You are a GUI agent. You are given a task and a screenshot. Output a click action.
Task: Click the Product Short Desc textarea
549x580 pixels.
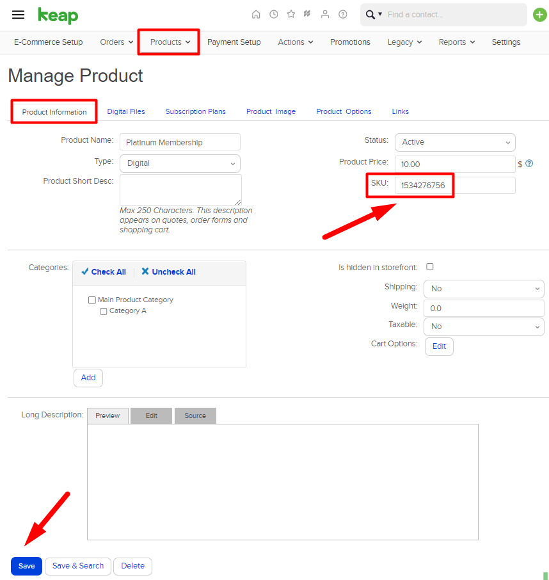point(181,189)
